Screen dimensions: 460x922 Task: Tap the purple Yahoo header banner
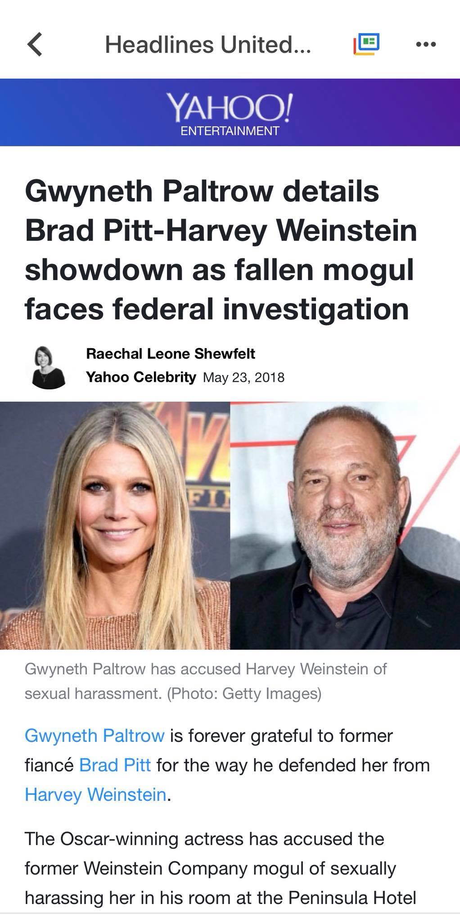pos(230,112)
